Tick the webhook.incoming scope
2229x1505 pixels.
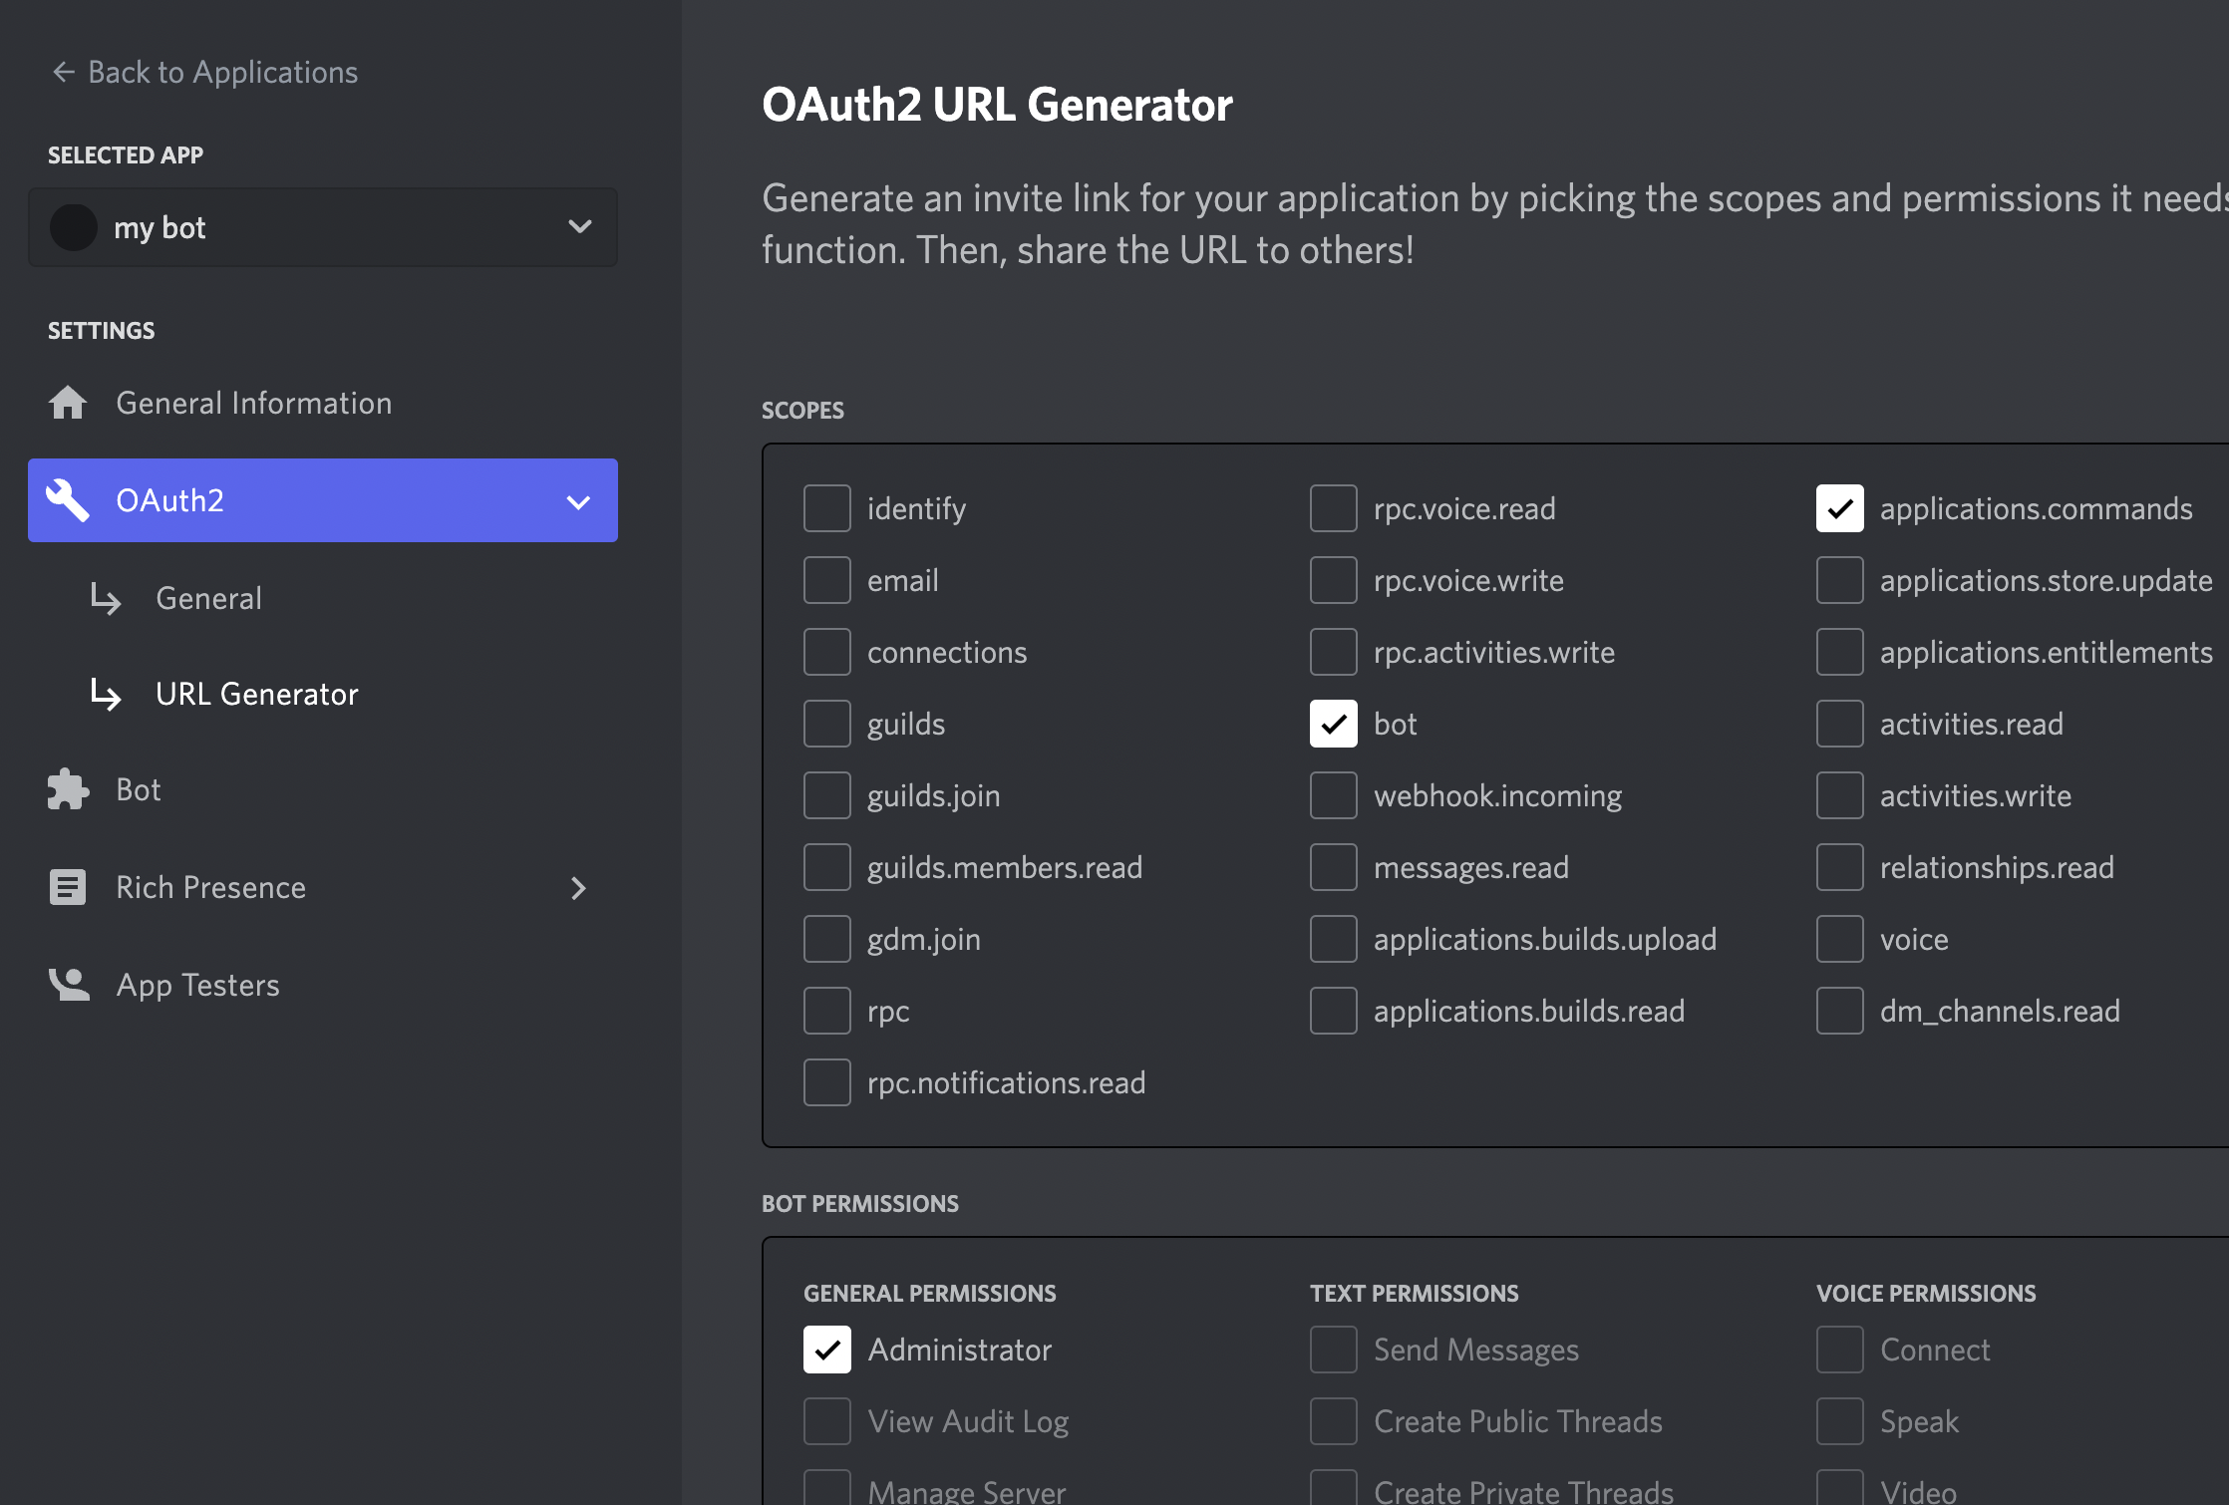click(1333, 795)
